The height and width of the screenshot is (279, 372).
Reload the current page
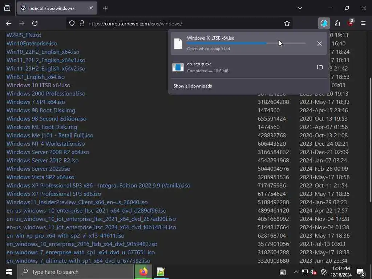[x=35, y=23]
